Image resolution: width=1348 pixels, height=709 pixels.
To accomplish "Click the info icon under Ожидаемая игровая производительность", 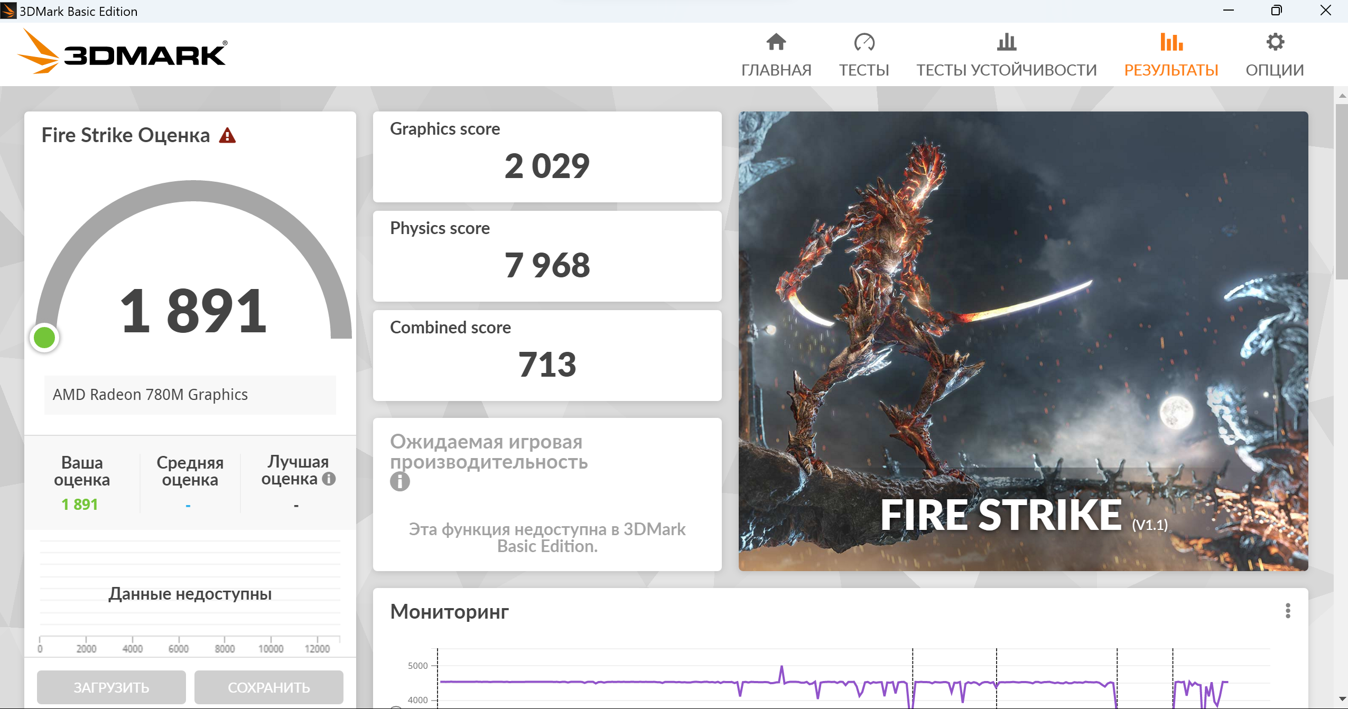I will tap(399, 481).
